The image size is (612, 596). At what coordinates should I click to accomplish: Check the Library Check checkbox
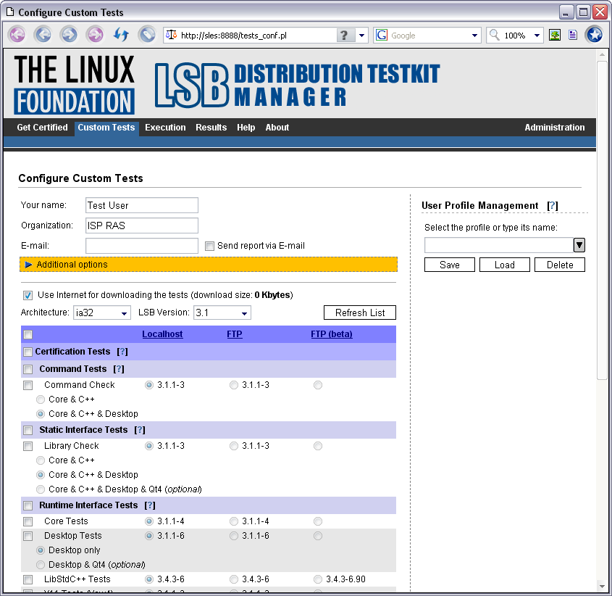coord(28,446)
